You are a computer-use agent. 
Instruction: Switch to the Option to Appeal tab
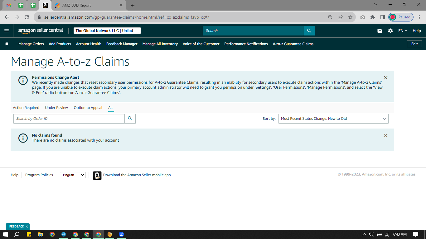pos(88,108)
